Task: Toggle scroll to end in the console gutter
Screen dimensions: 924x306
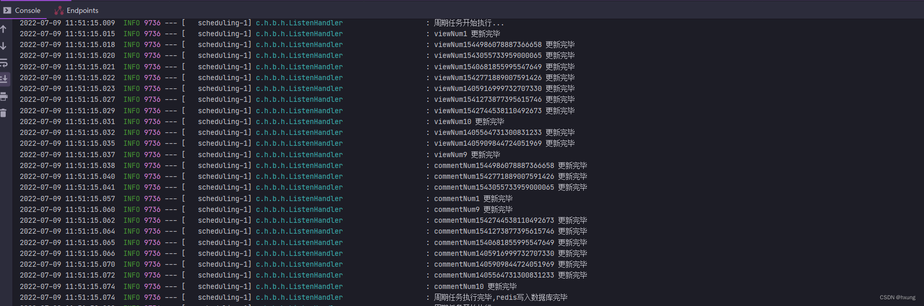Action: pyautogui.click(x=4, y=79)
